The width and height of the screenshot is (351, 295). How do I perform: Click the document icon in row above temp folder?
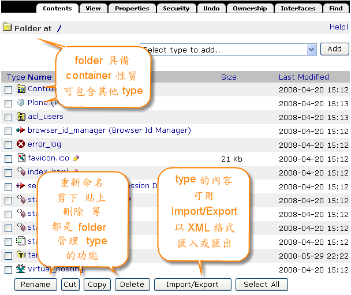coord(21,241)
